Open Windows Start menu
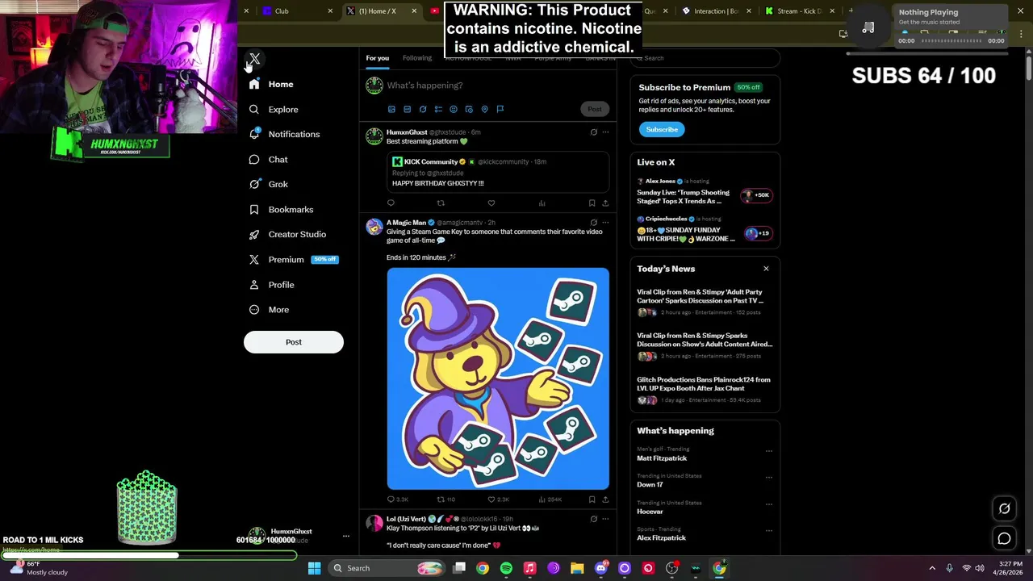 [314, 568]
